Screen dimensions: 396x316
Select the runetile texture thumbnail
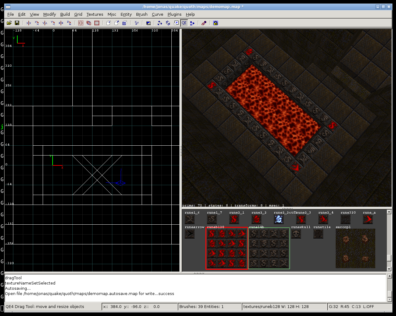318,234
